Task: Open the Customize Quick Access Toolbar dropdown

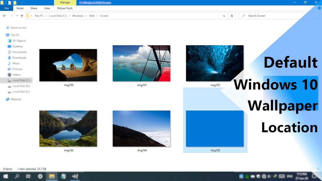Action: 19,3
